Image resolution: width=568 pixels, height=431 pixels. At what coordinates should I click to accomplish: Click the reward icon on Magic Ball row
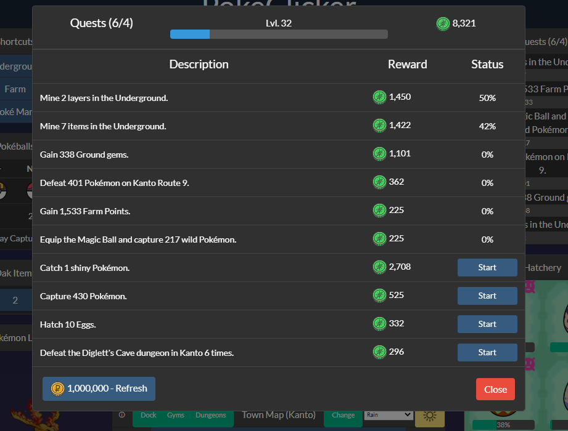pos(379,238)
